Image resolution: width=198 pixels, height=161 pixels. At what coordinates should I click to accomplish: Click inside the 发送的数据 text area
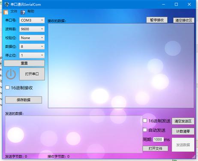click(x=74, y=134)
